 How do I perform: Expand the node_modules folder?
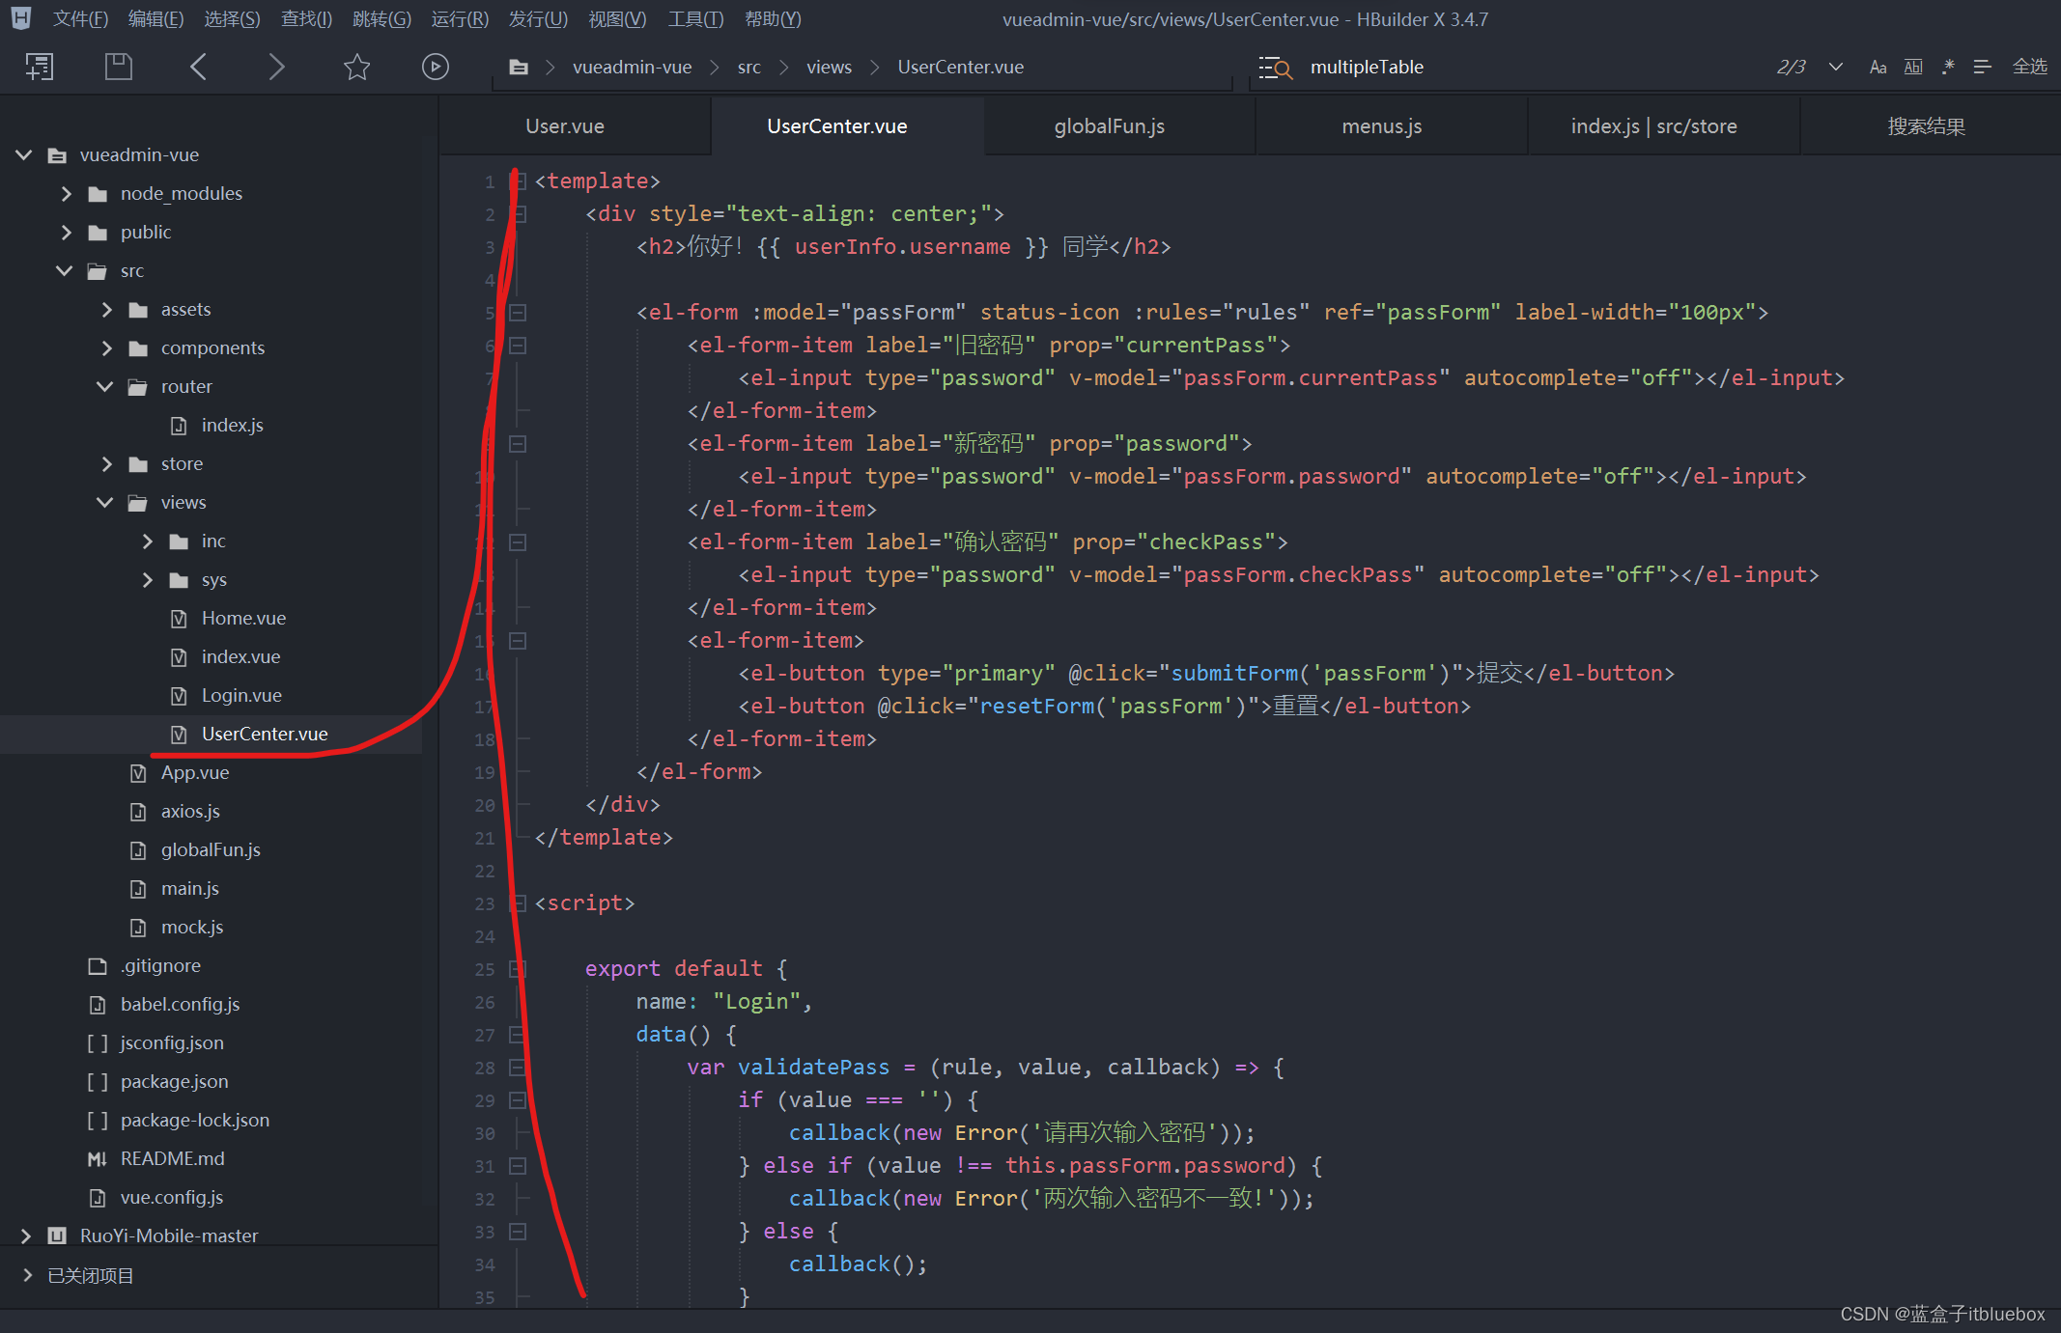click(x=65, y=192)
